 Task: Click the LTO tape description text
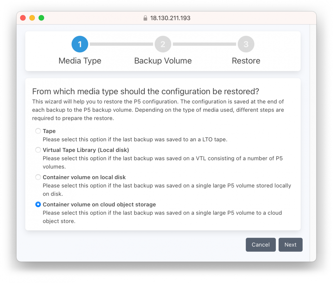(x=135, y=140)
